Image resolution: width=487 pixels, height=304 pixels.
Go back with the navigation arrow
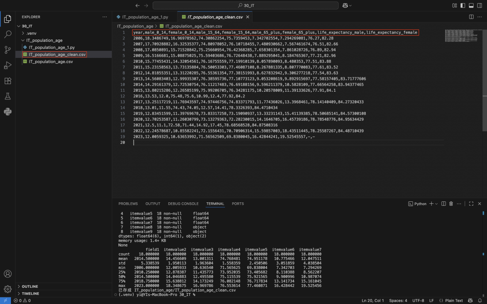pyautogui.click(x=137, y=5)
